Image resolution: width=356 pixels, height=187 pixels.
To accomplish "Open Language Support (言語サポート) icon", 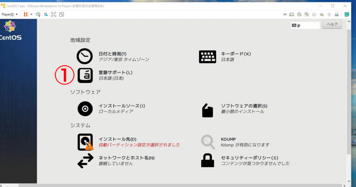I will 85,75.
